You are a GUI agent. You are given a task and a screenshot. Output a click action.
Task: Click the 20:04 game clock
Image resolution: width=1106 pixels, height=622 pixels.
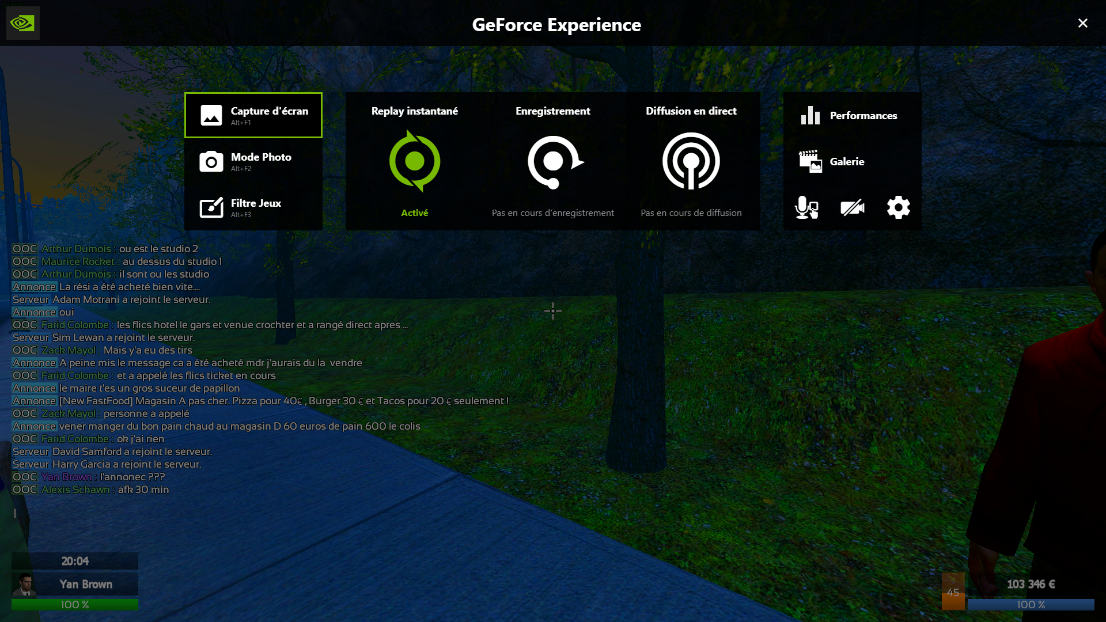tap(75, 561)
